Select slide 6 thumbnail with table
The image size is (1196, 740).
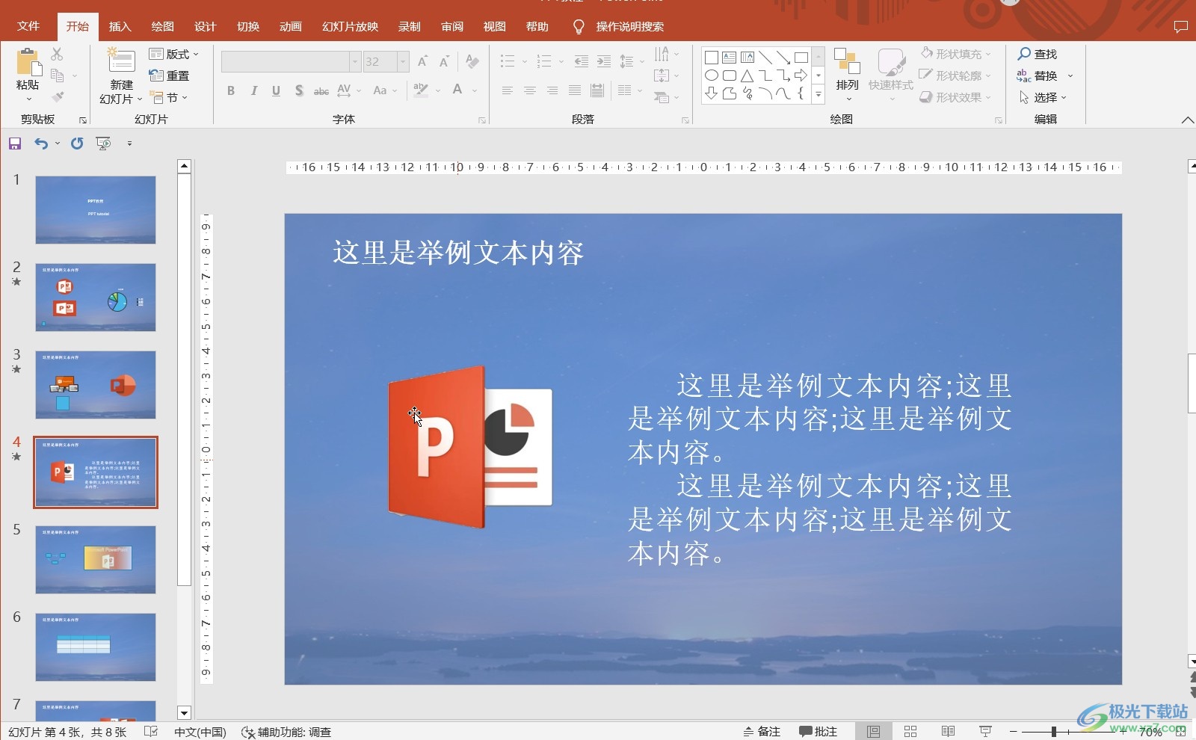(96, 647)
